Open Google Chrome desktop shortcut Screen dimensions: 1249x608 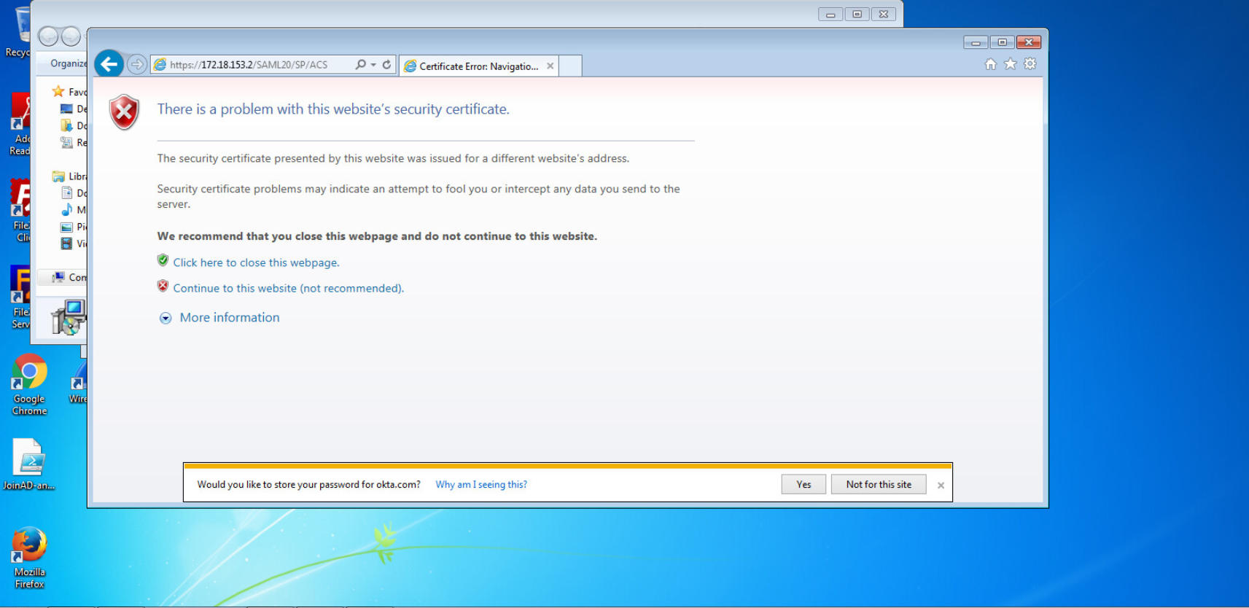[x=29, y=385]
